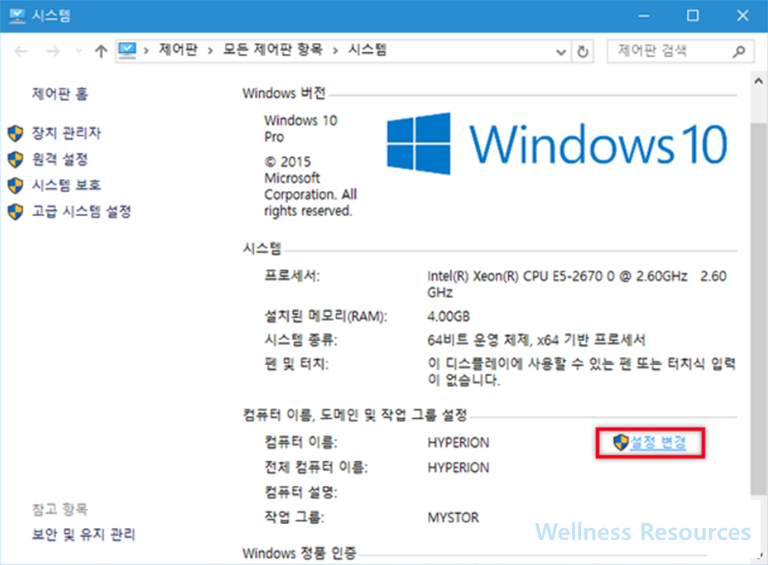The height and width of the screenshot is (565, 768).
Task: Click the back navigation arrow
Action: point(21,51)
